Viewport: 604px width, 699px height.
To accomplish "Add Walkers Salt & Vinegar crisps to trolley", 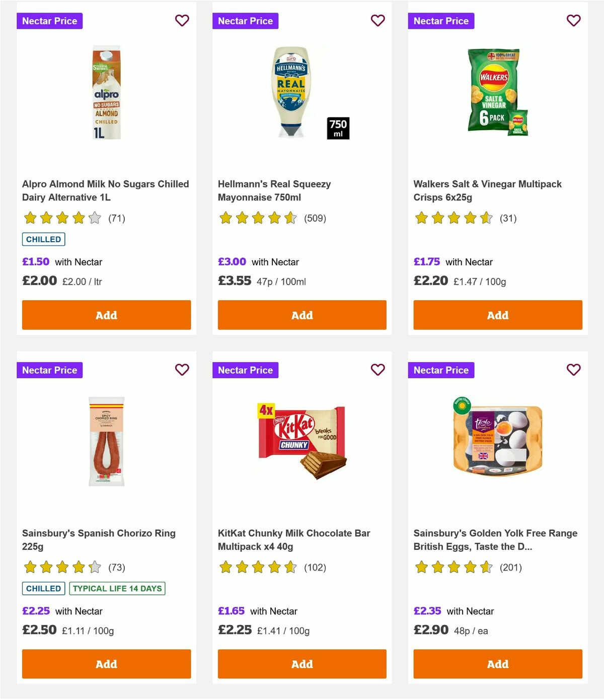I will 497,315.
